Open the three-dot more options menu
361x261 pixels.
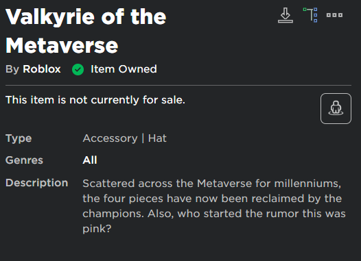pyautogui.click(x=334, y=15)
